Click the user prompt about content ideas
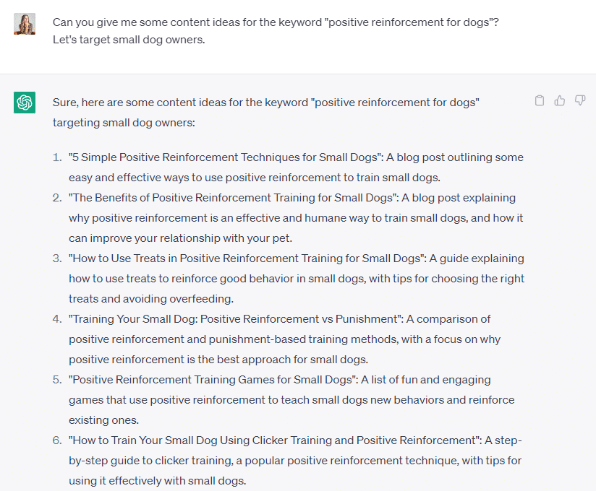 pyautogui.click(x=276, y=31)
